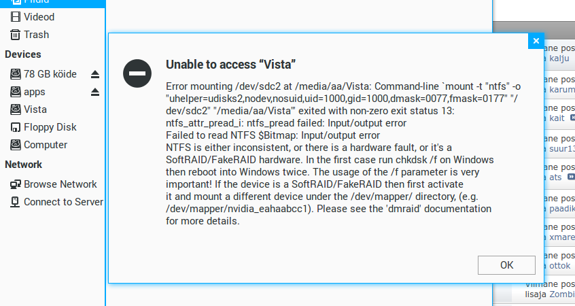The width and height of the screenshot is (575, 306).
Task: Open Computer in the sidebar
Action: coord(45,145)
